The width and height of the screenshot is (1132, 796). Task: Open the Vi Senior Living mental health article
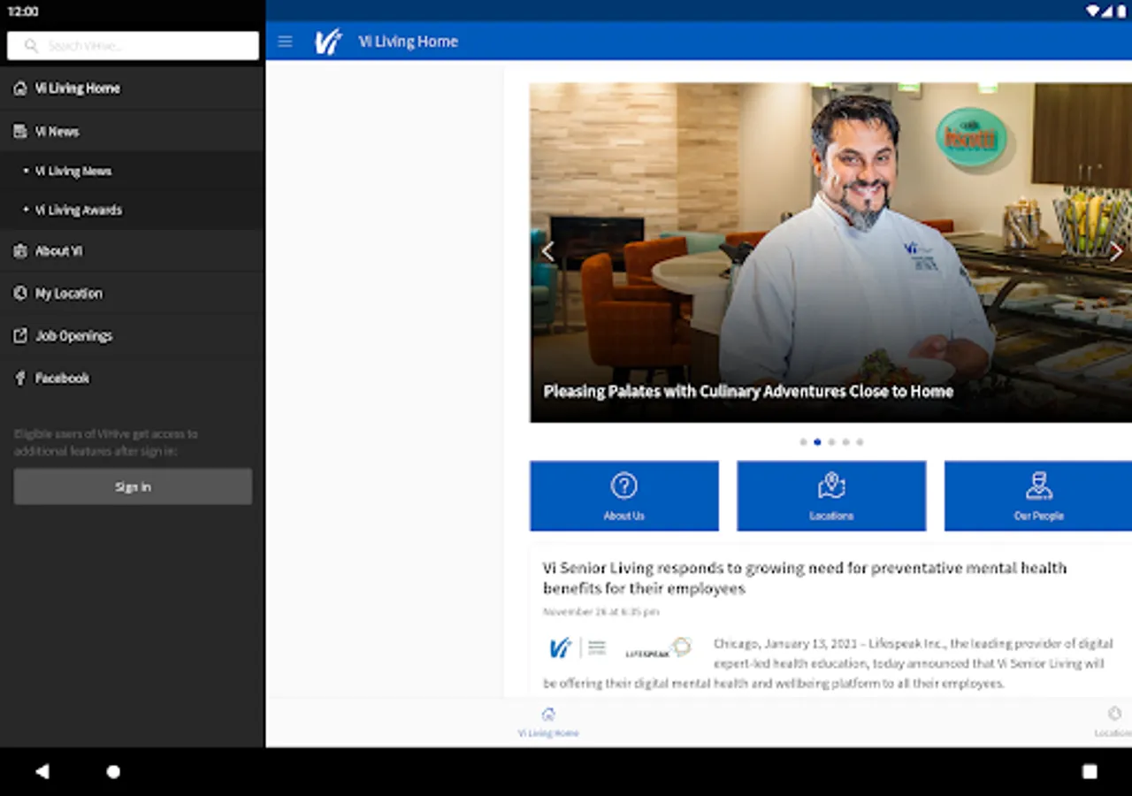805,578
